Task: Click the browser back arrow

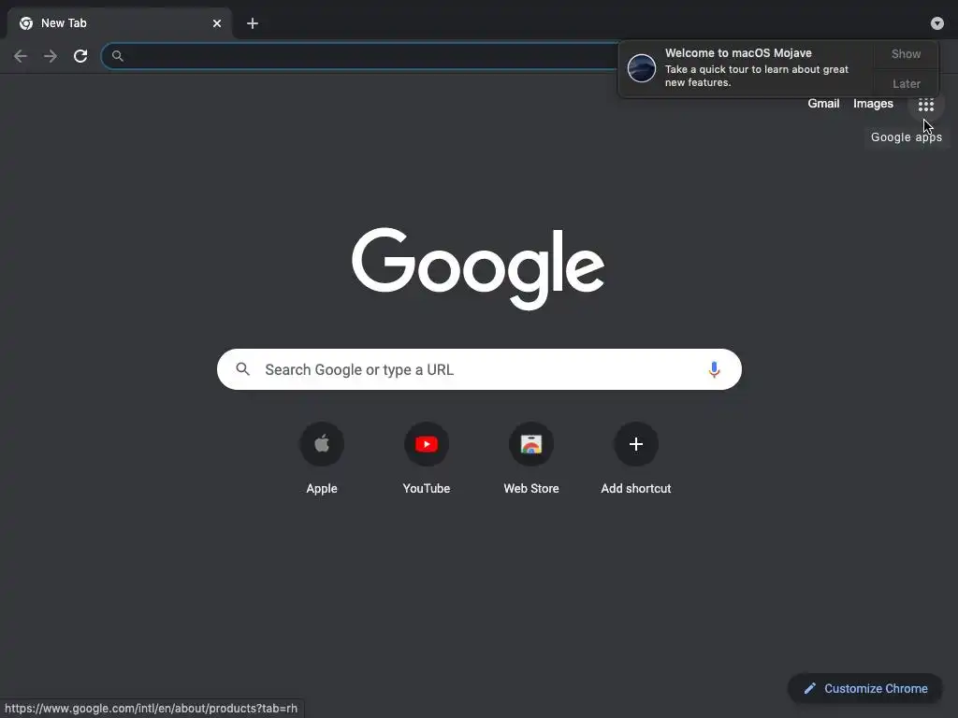Action: point(21,56)
